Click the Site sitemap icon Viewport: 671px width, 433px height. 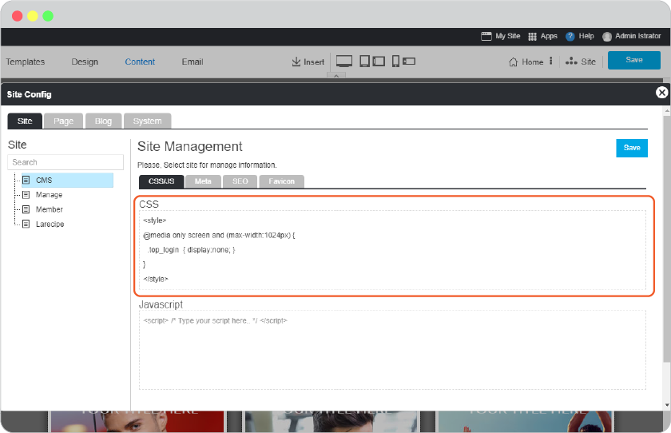click(571, 62)
